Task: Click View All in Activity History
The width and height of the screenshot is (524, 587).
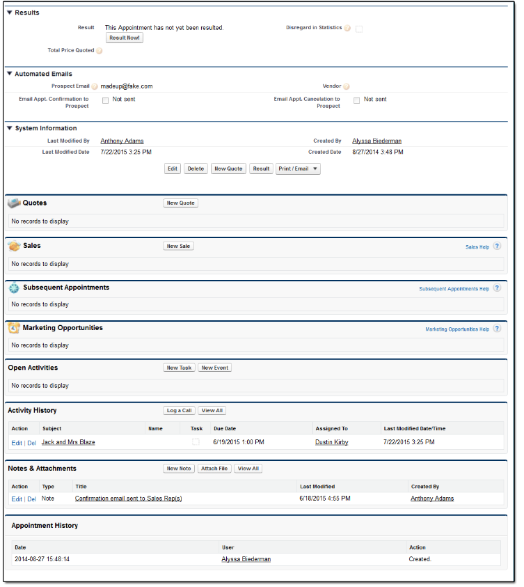Action: [x=212, y=410]
